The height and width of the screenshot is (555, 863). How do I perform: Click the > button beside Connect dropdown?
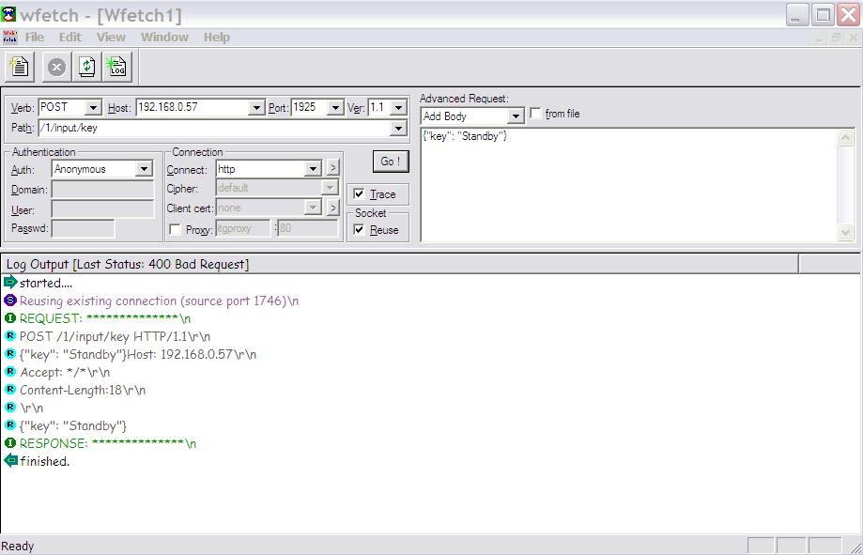coord(333,167)
